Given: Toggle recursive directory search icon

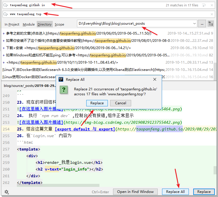Looking at the screenshot, I should (211, 24).
